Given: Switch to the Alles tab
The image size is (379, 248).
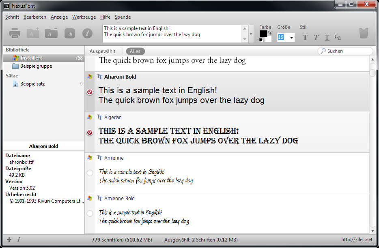Looking at the screenshot, I should point(135,51).
